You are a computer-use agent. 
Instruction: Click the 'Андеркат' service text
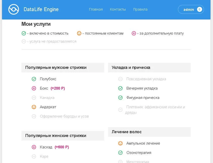point(48,107)
